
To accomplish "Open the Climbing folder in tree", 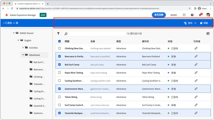I will (37, 77).
